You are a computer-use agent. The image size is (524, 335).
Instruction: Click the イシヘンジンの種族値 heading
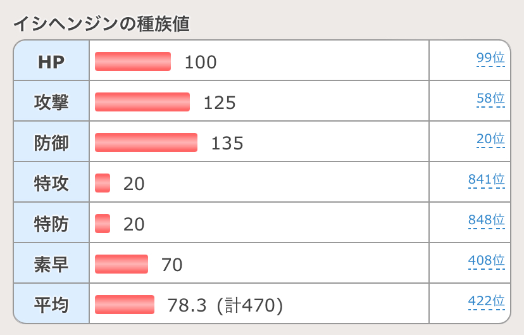pos(102,24)
